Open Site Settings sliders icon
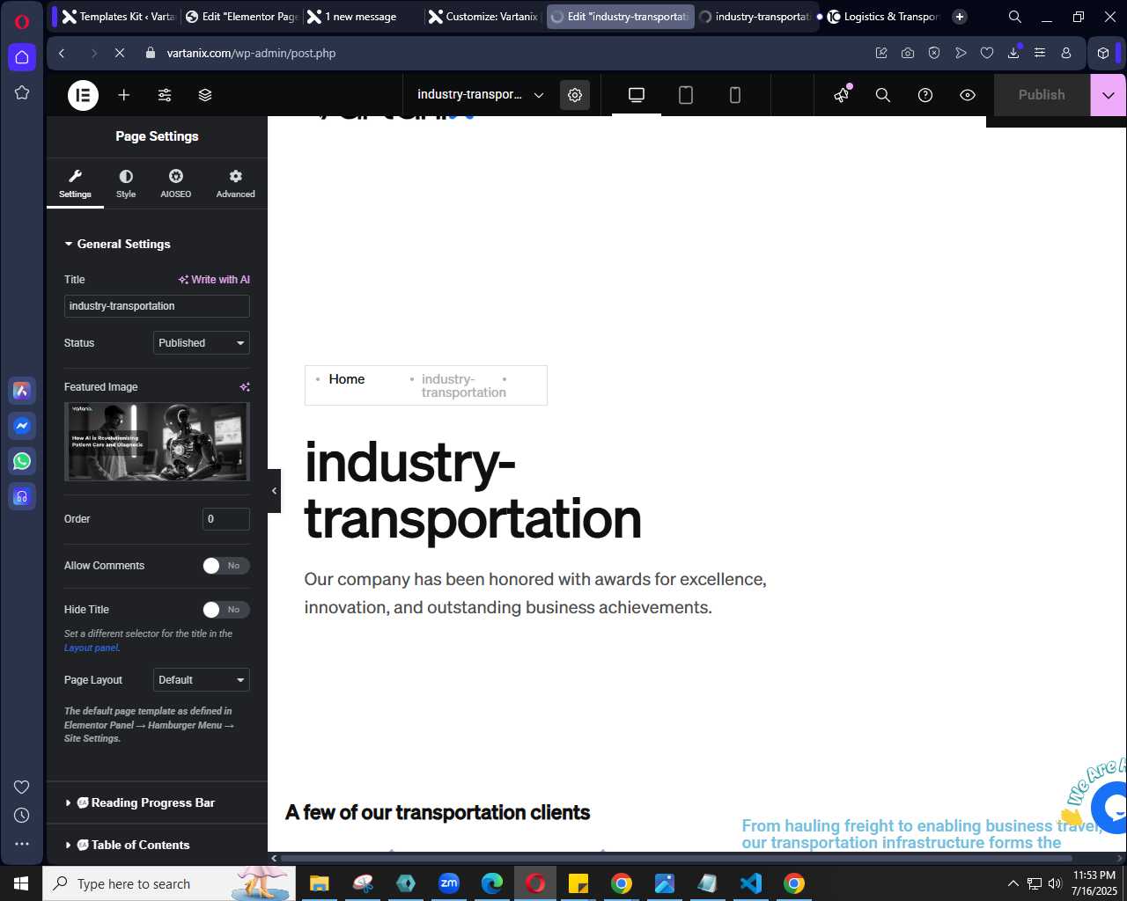The width and height of the screenshot is (1127, 901). (x=165, y=95)
